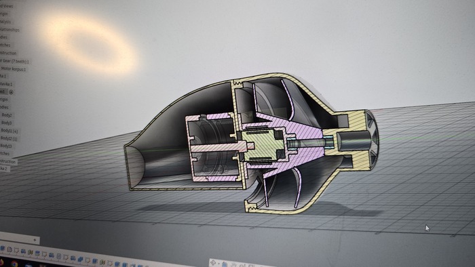Select the pink hatched motor housing body
This screenshot has height=267, width=475.
tap(214, 148)
